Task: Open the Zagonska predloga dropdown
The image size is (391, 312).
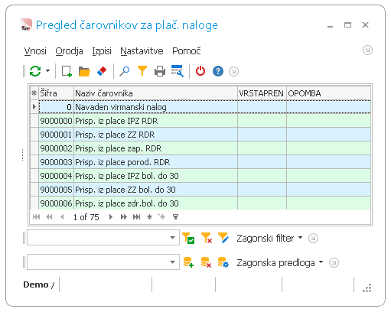Action: (x=280, y=262)
